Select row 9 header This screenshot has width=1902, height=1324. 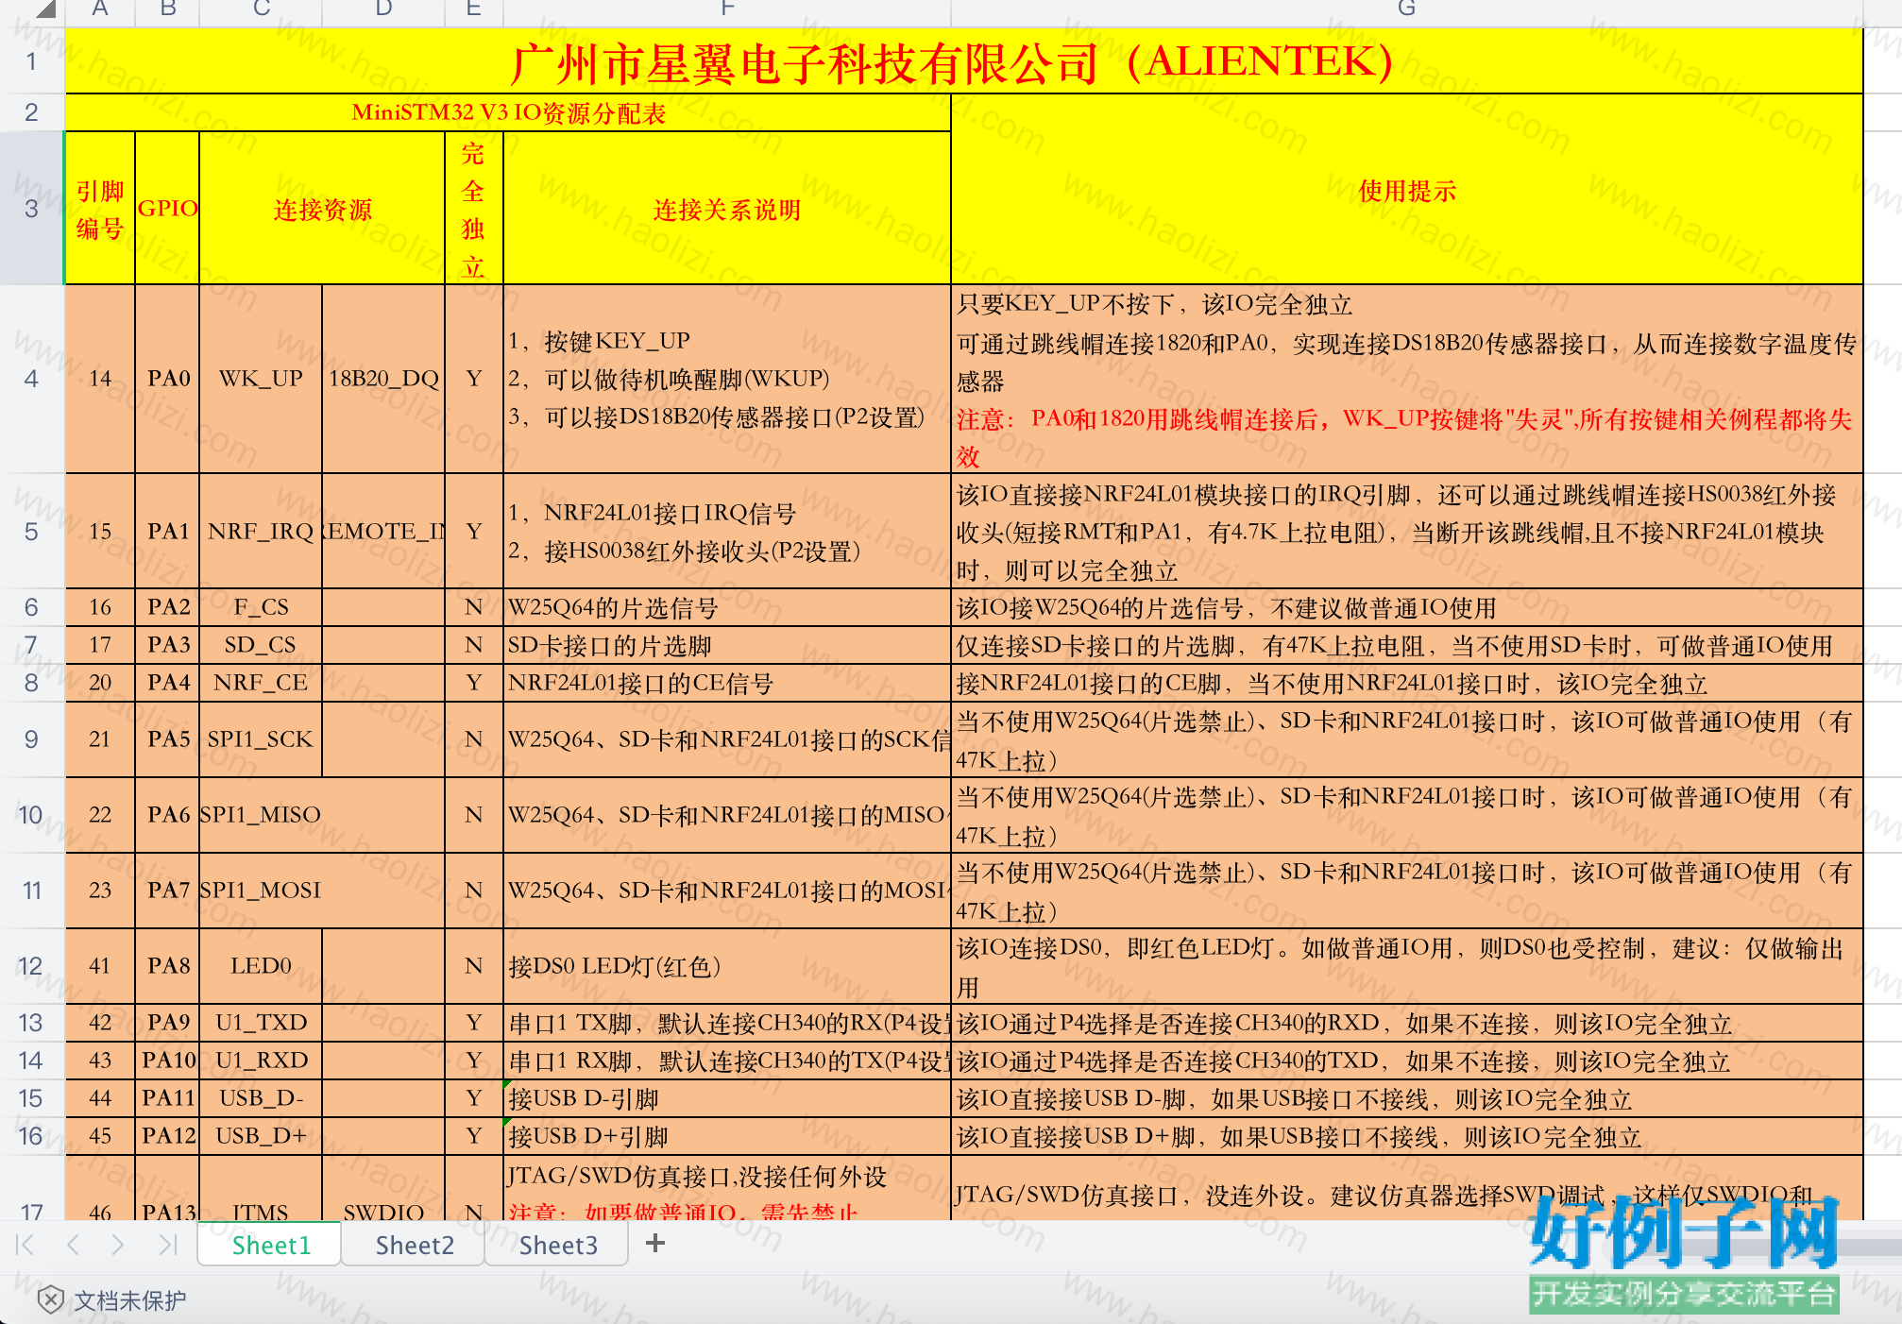click(x=31, y=739)
